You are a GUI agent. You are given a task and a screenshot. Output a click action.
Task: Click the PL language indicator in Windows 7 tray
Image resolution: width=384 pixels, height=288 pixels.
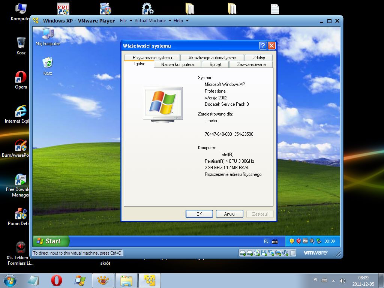[x=316, y=280]
